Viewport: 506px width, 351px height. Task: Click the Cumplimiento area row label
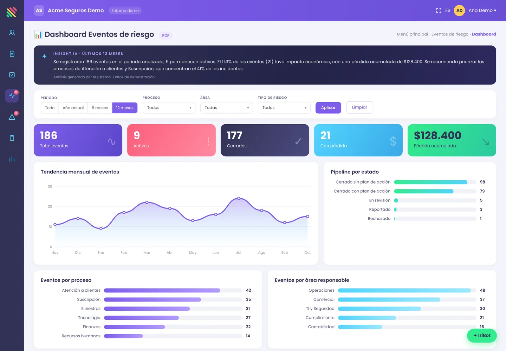tap(320, 318)
